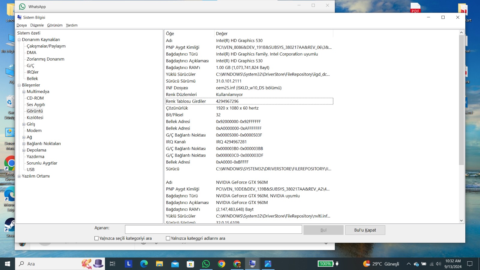Select the Steam desktop shortcut
This screenshot has width=480, height=270.
(10, 227)
